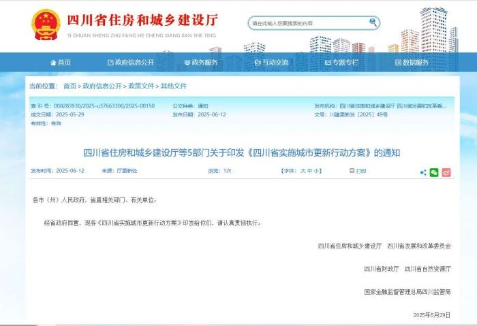Open the 互动交流 navigation menu

click(271, 63)
